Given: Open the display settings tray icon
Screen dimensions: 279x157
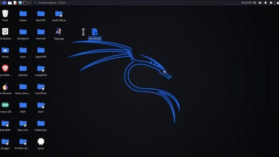Looking at the screenshot, I should coord(255,3).
